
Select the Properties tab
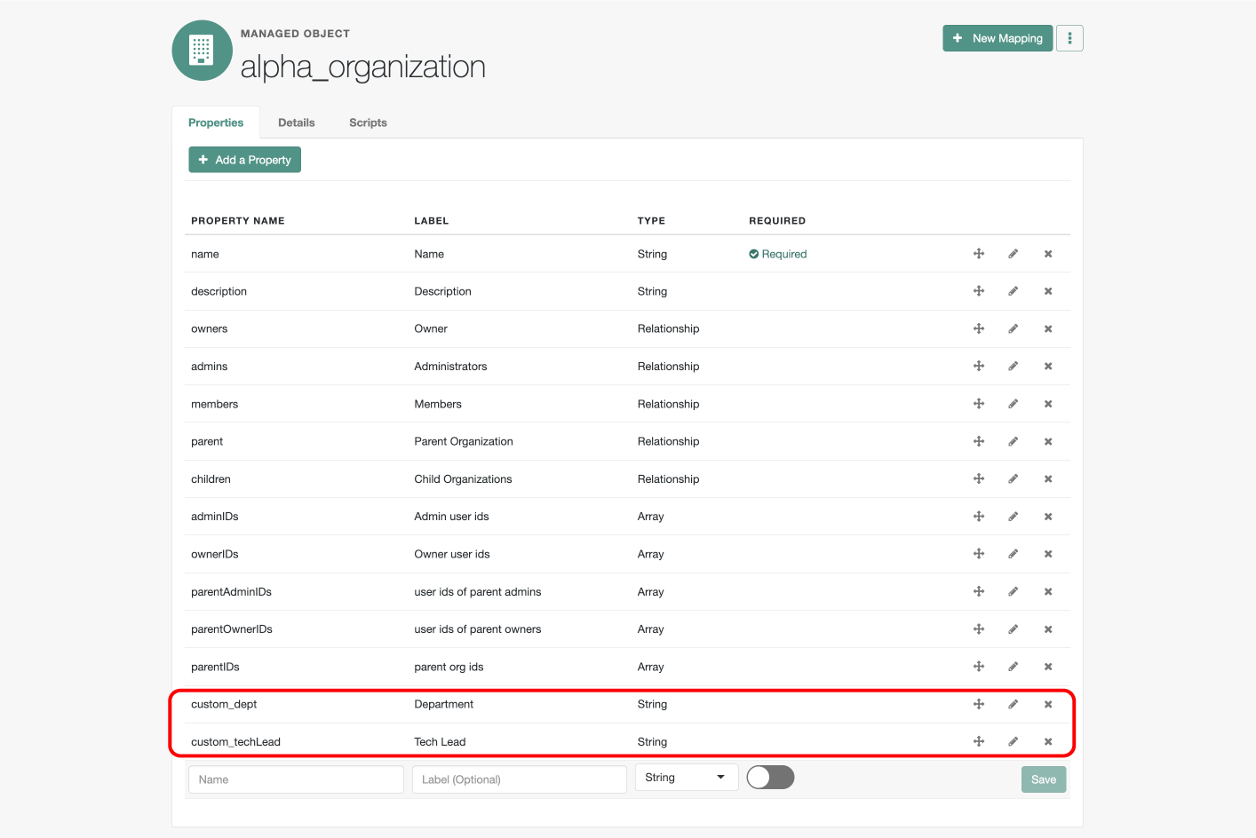coord(216,123)
